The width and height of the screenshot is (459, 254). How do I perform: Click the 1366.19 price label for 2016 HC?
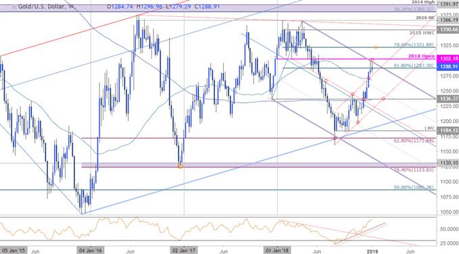448,20
